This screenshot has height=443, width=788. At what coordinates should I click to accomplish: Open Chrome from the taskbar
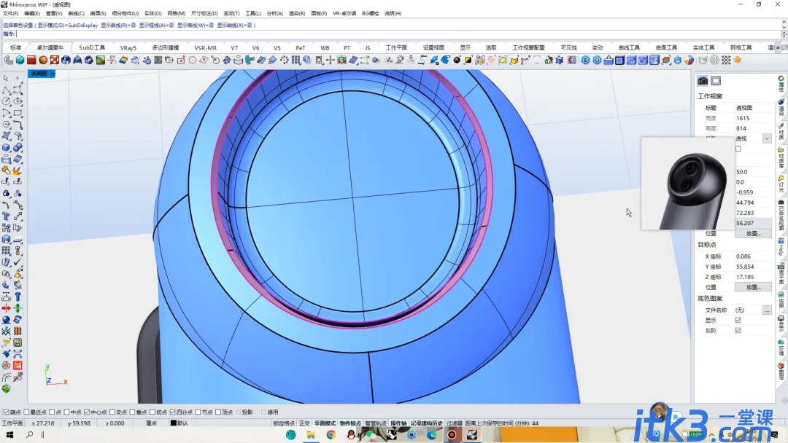click(331, 435)
